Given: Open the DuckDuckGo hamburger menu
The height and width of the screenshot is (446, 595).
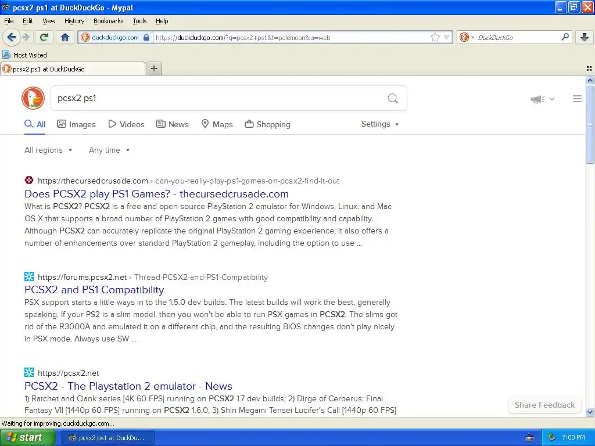Looking at the screenshot, I should pos(577,99).
